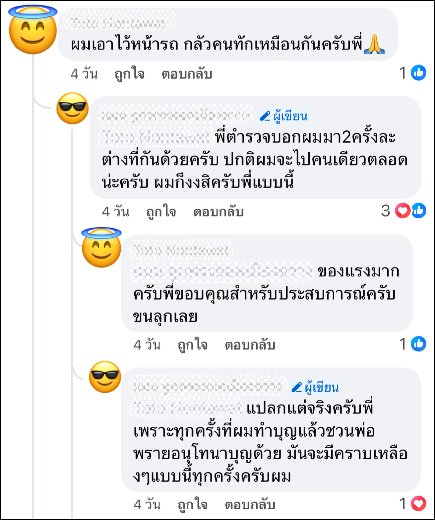Like the "ของแรงมาก" reply
435x520 pixels.
(192, 345)
